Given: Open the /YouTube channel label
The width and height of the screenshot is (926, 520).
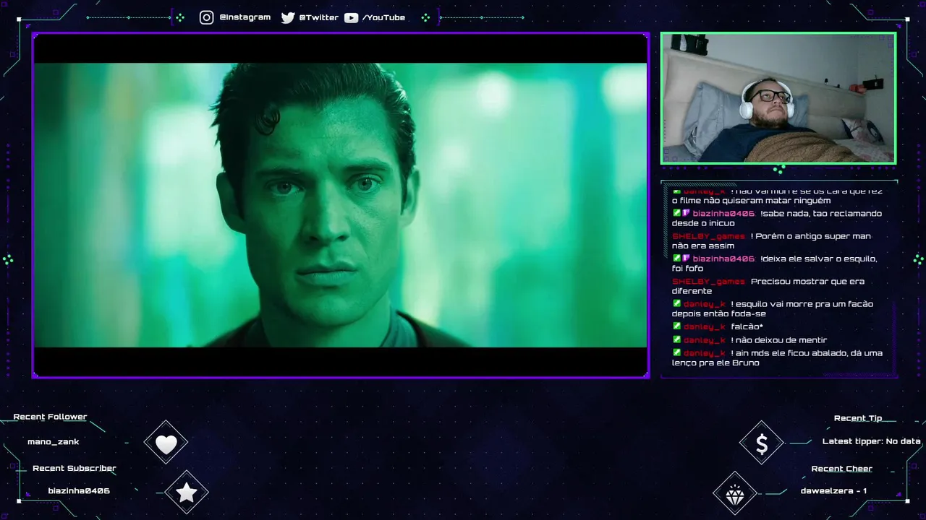Looking at the screenshot, I should (383, 17).
